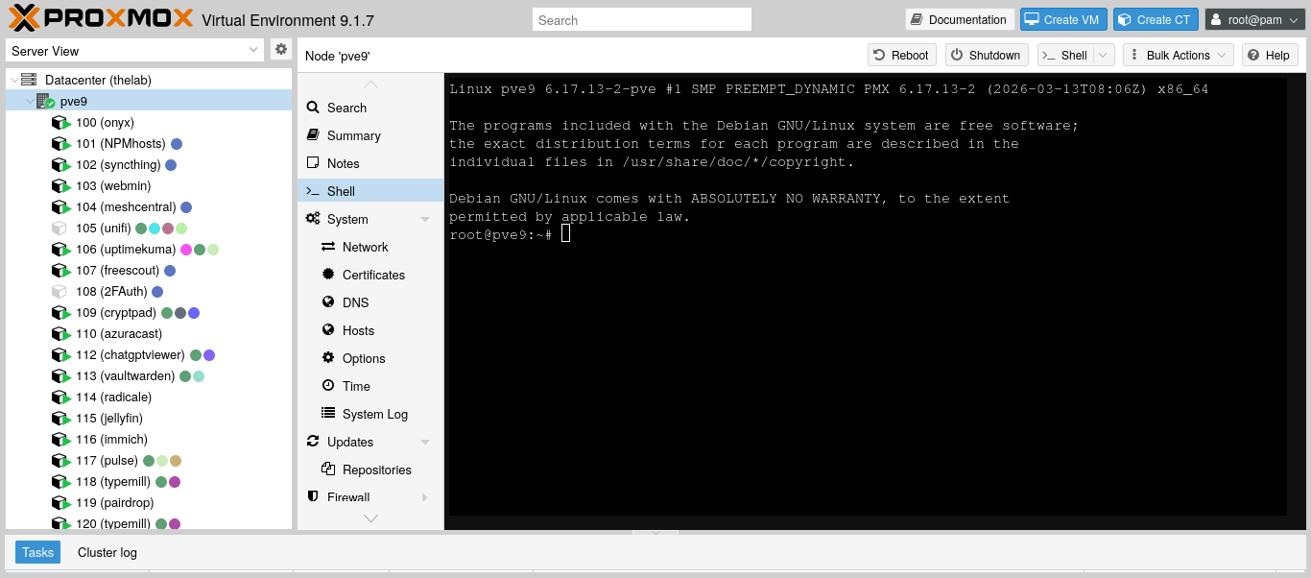Expand the Firewall submenu arrow

(x=425, y=497)
